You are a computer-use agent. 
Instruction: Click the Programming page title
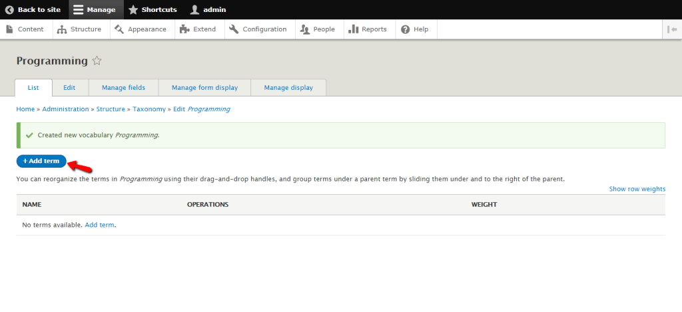52,61
